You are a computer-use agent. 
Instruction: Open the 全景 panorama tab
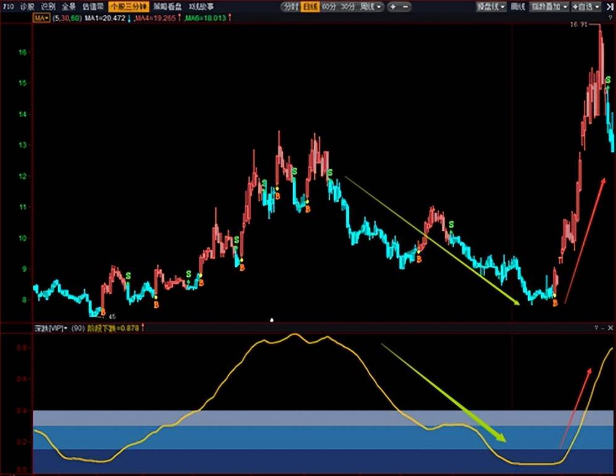(69, 7)
